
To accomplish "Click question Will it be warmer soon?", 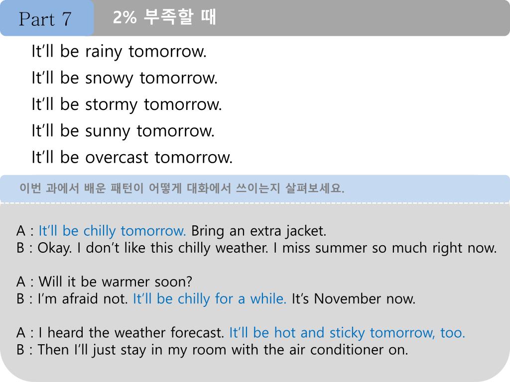I will point(115,282).
